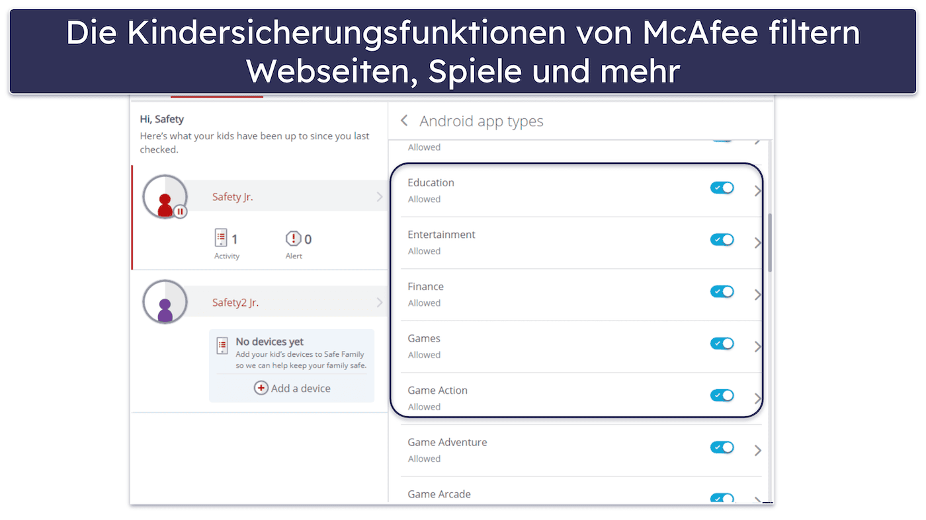
Task: Click the app types list scrollbar
Action: [x=770, y=242]
